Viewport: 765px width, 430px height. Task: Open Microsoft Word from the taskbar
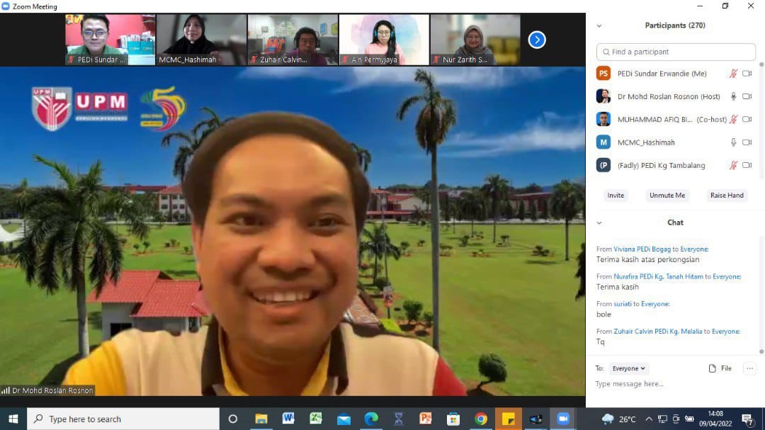288,419
